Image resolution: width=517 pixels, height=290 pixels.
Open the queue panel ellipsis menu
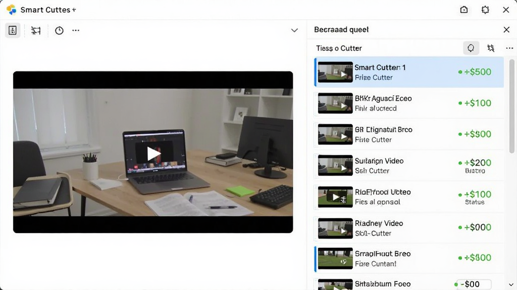(x=509, y=48)
